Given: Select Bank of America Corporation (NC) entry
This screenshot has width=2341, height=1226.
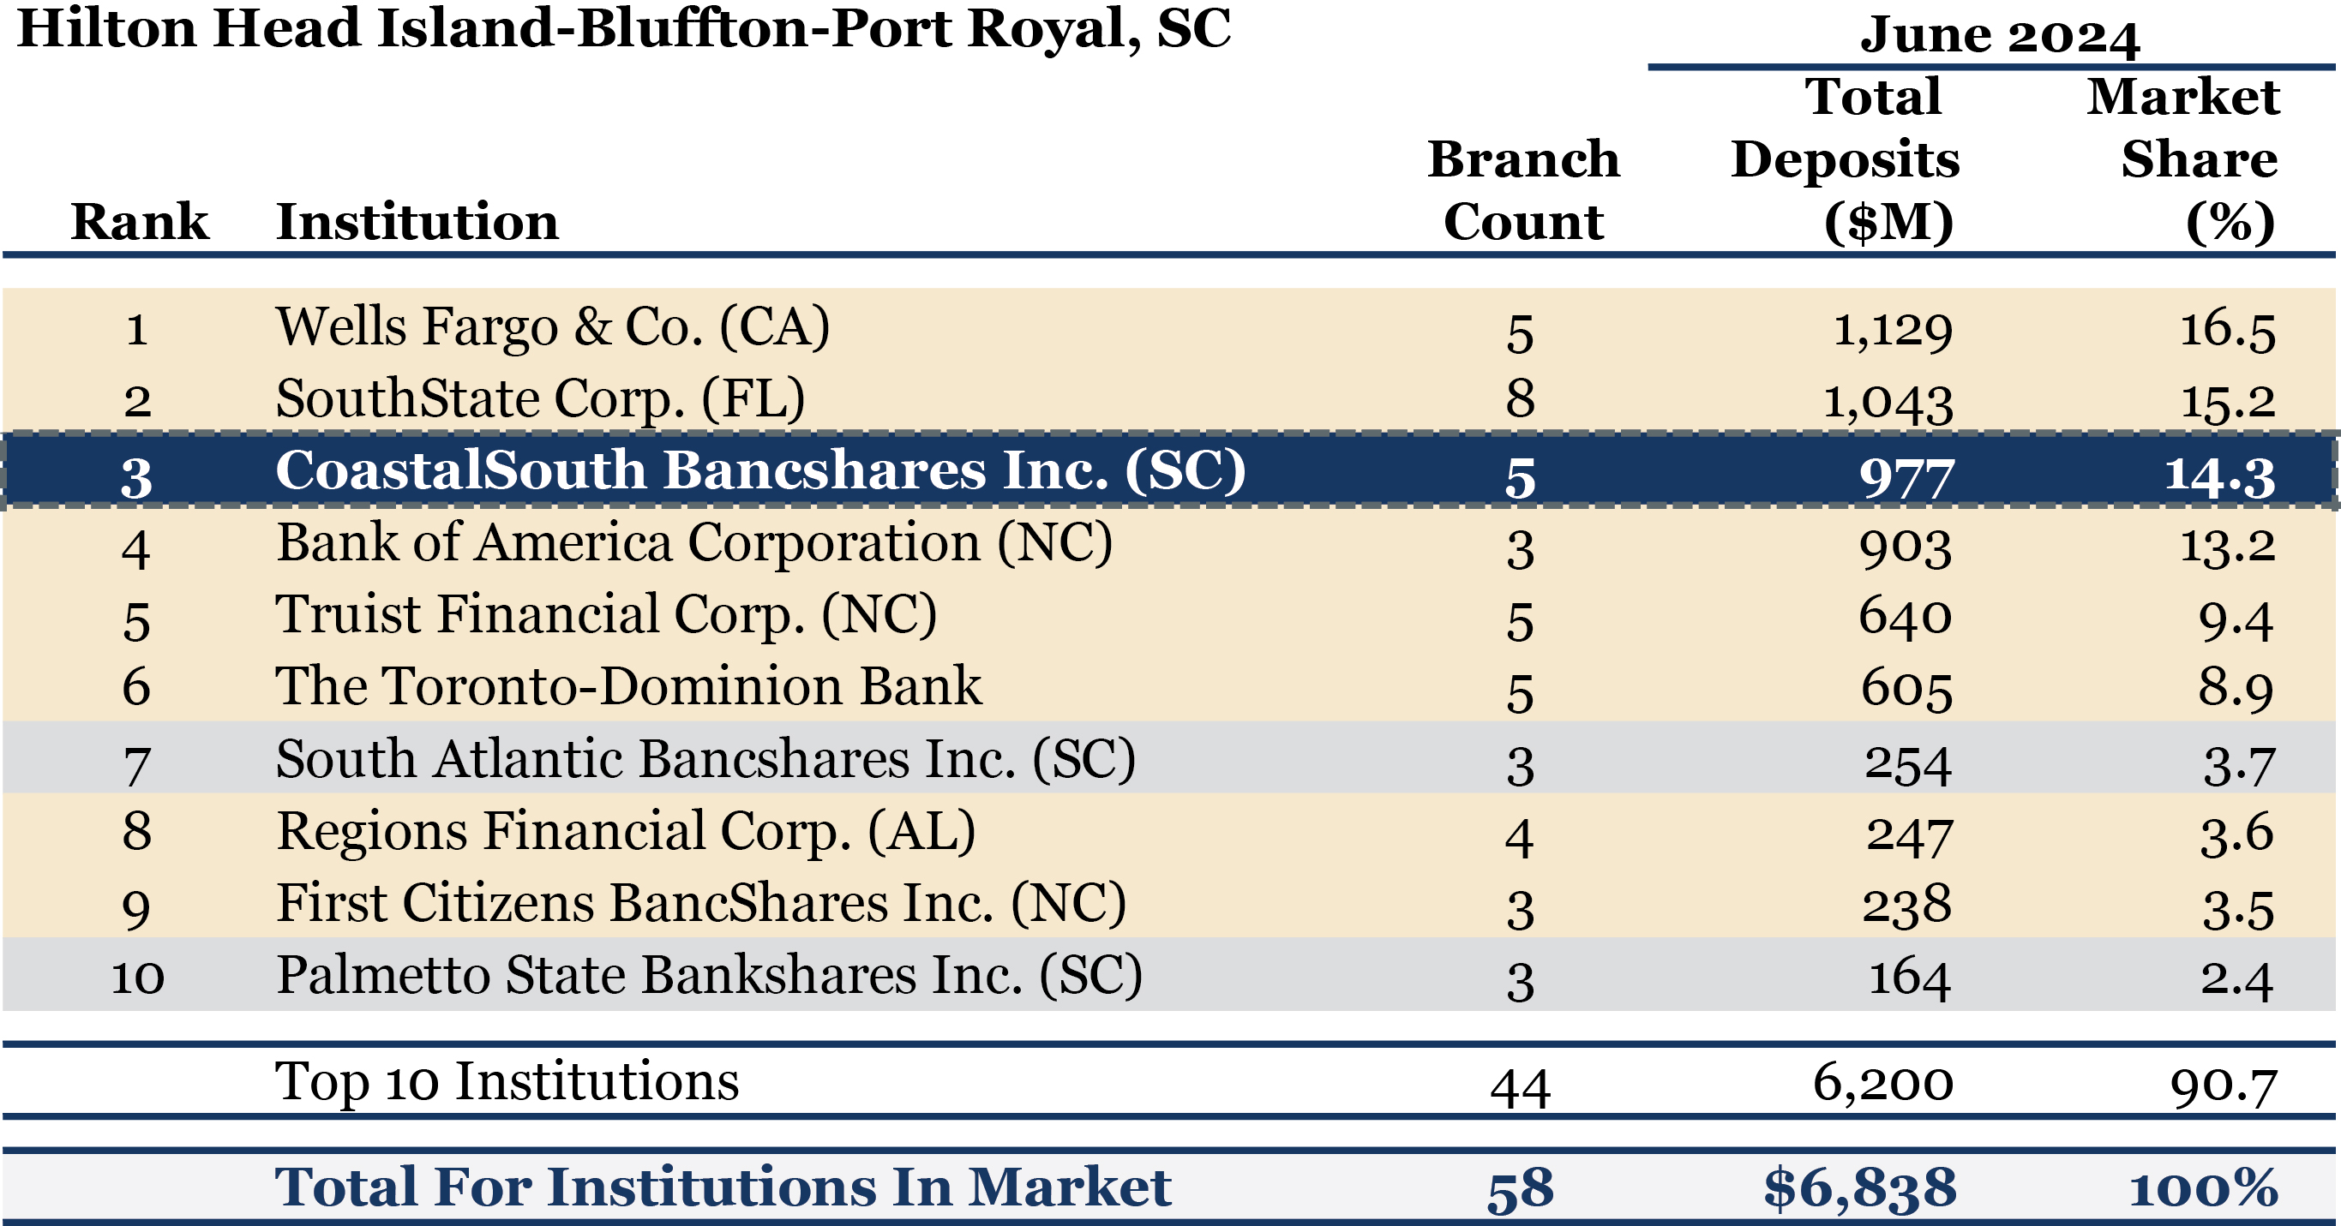Looking at the screenshot, I should [694, 543].
